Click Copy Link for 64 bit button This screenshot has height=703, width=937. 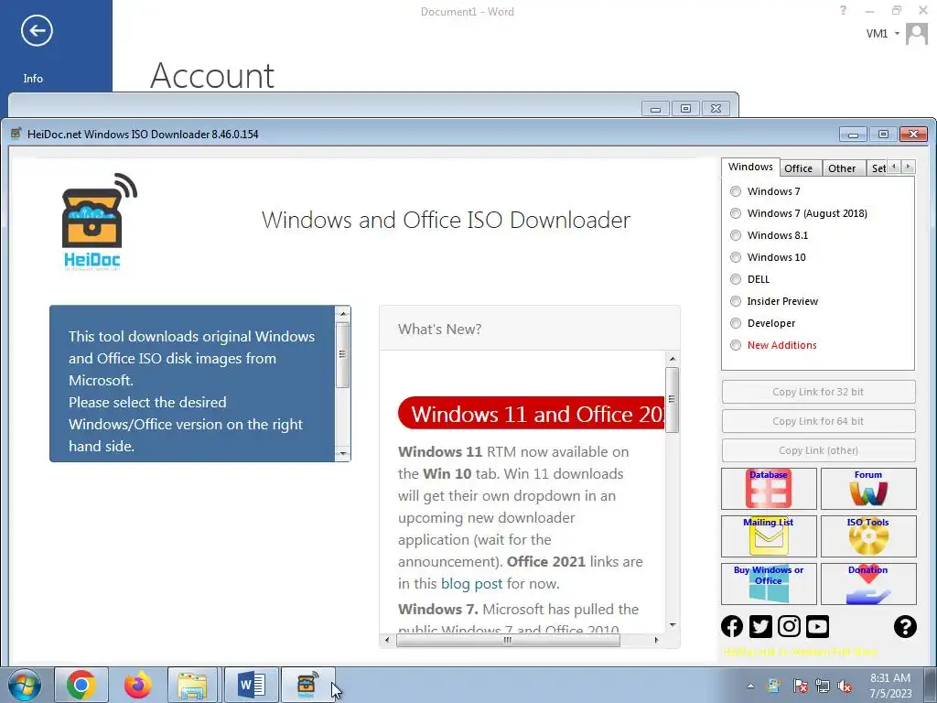(x=818, y=421)
